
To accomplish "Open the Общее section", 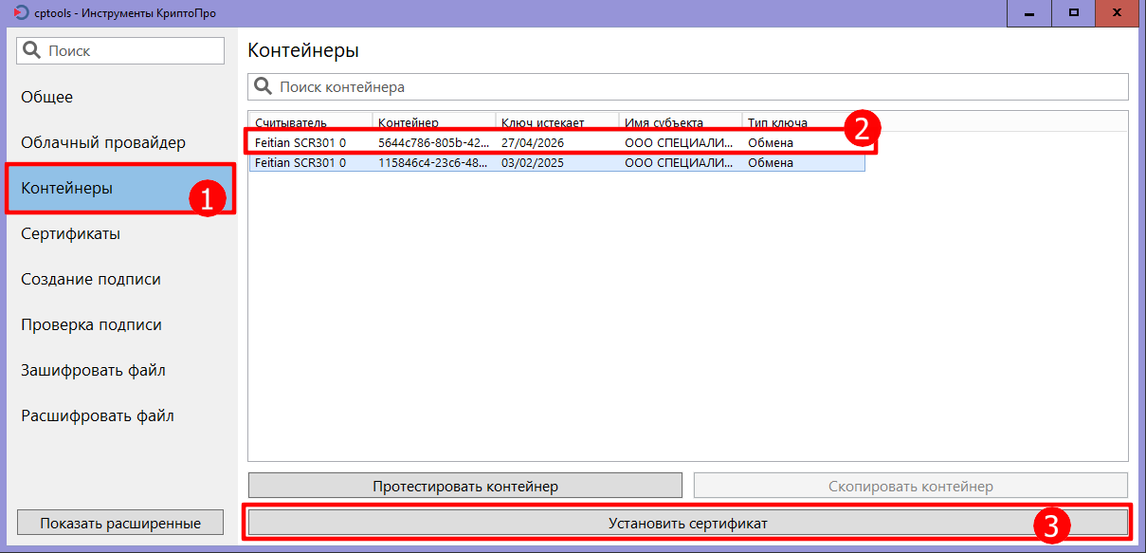I will pos(47,97).
